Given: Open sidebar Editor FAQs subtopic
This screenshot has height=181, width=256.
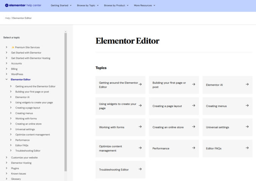Looking at the screenshot, I should [22, 145].
